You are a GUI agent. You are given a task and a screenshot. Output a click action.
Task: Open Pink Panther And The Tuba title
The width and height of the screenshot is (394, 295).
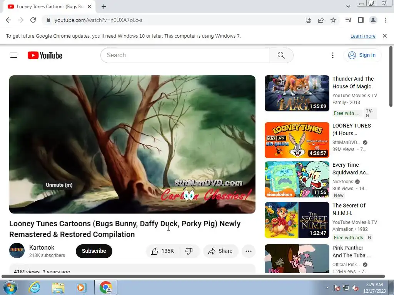coord(351,252)
